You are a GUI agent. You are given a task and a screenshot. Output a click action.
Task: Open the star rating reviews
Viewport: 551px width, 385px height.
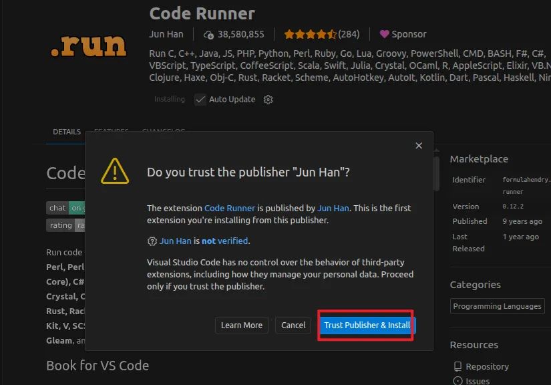[x=311, y=34]
